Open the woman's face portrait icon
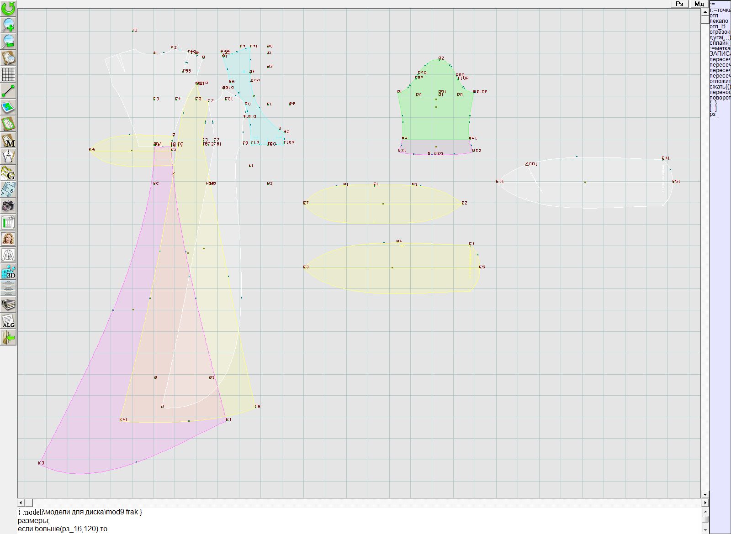The image size is (731, 534). click(x=8, y=239)
